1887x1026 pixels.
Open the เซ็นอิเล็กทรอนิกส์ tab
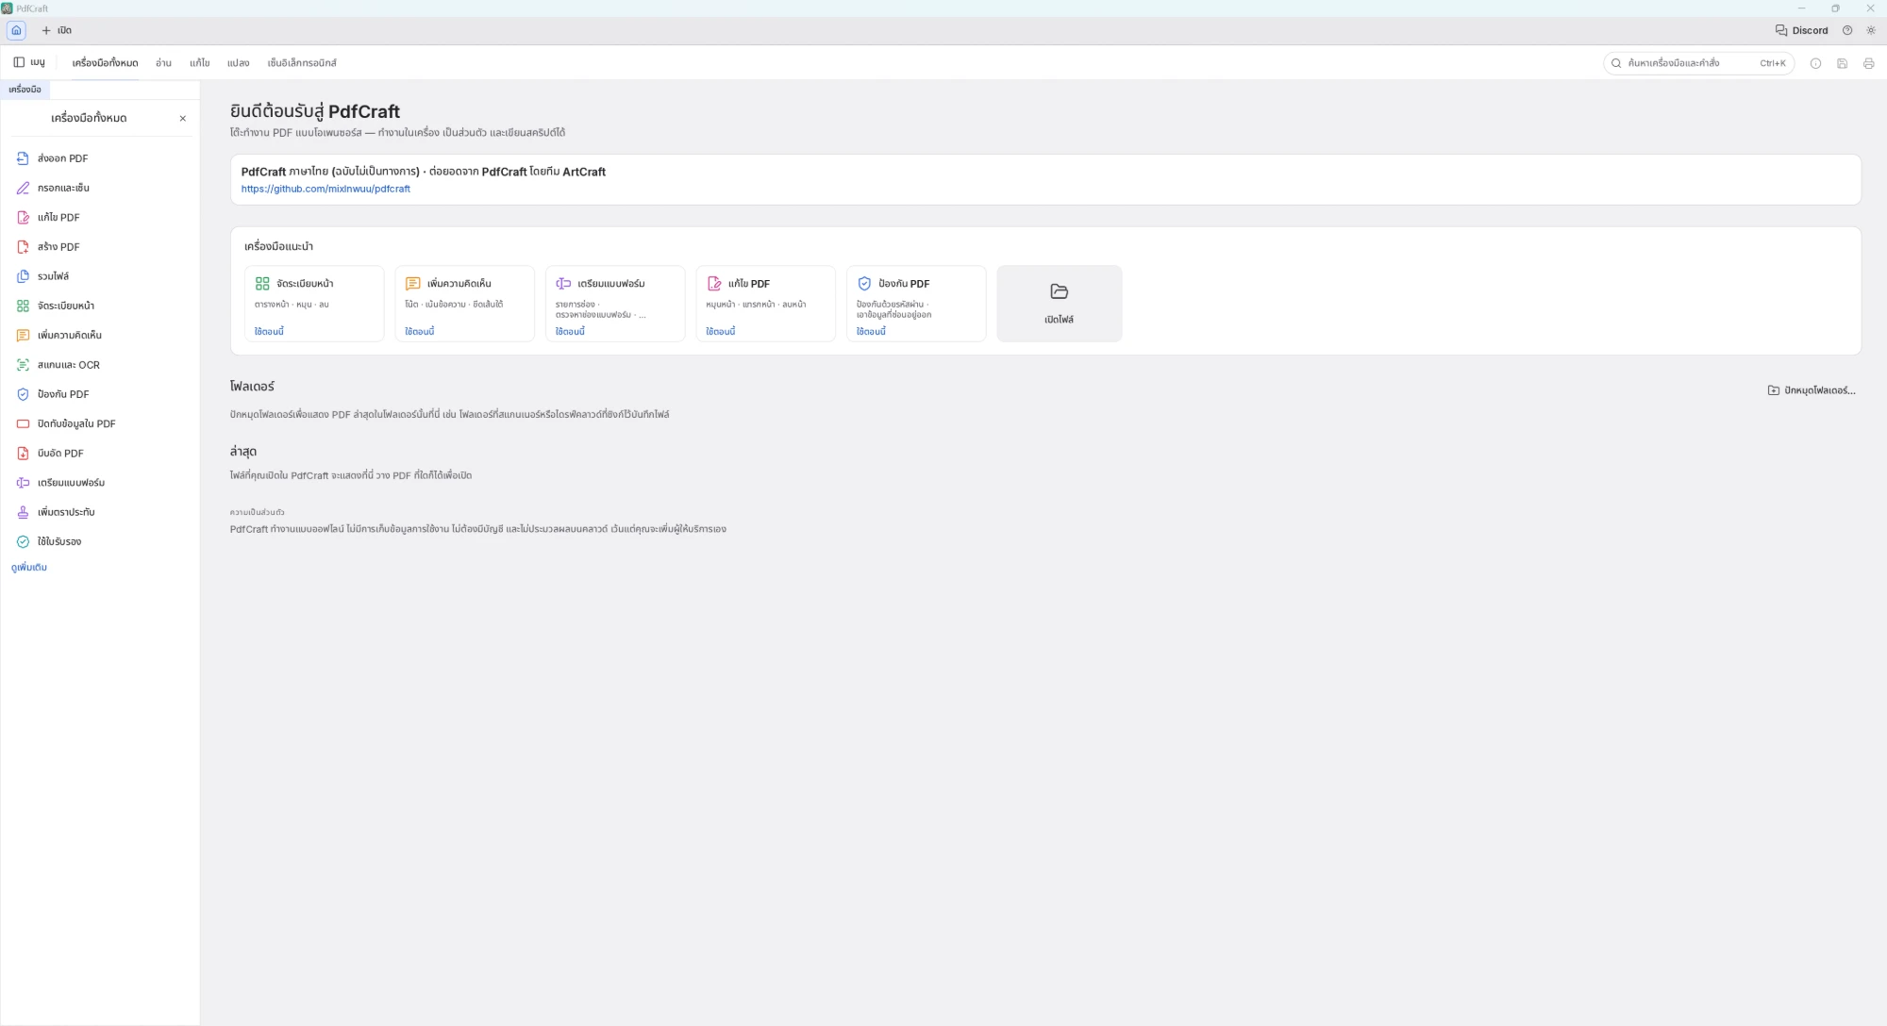point(302,63)
